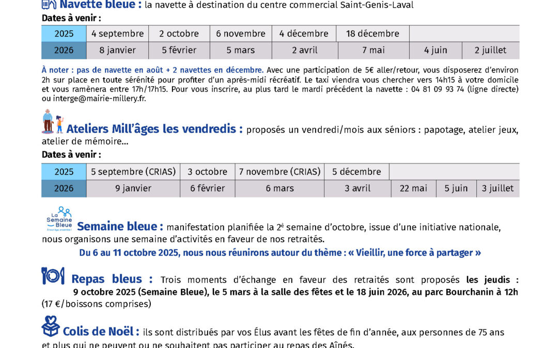Click the 8 janvier date cell

(x=117, y=51)
